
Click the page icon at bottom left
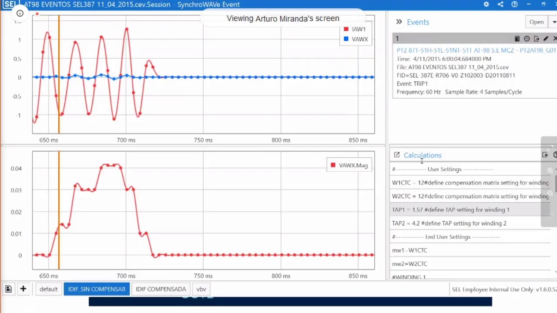coord(8,289)
